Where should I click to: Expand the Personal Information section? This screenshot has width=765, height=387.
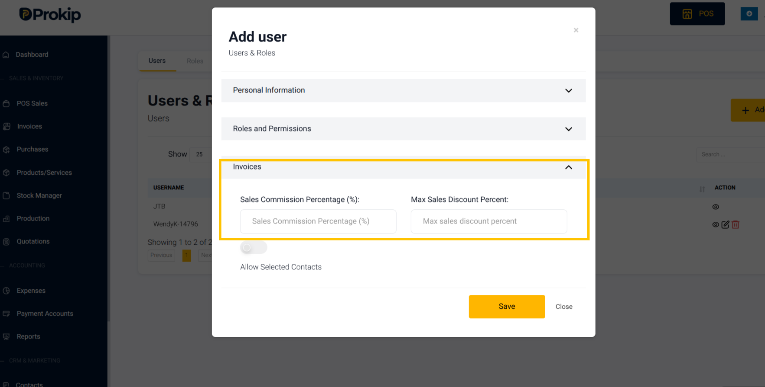[x=403, y=90]
